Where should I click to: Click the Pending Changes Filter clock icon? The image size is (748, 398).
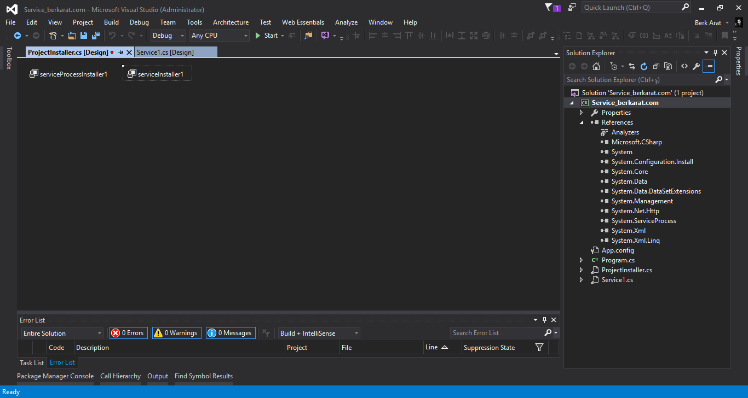point(614,66)
